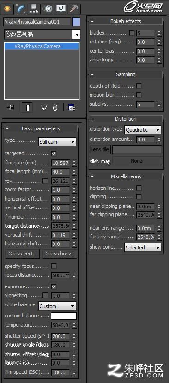
Task: Enable horizon line checkbox
Action: pyautogui.click(x=139, y=188)
